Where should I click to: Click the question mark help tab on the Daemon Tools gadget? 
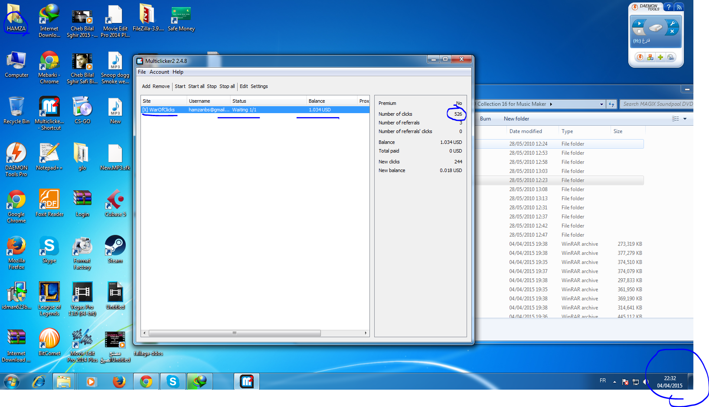click(x=669, y=7)
